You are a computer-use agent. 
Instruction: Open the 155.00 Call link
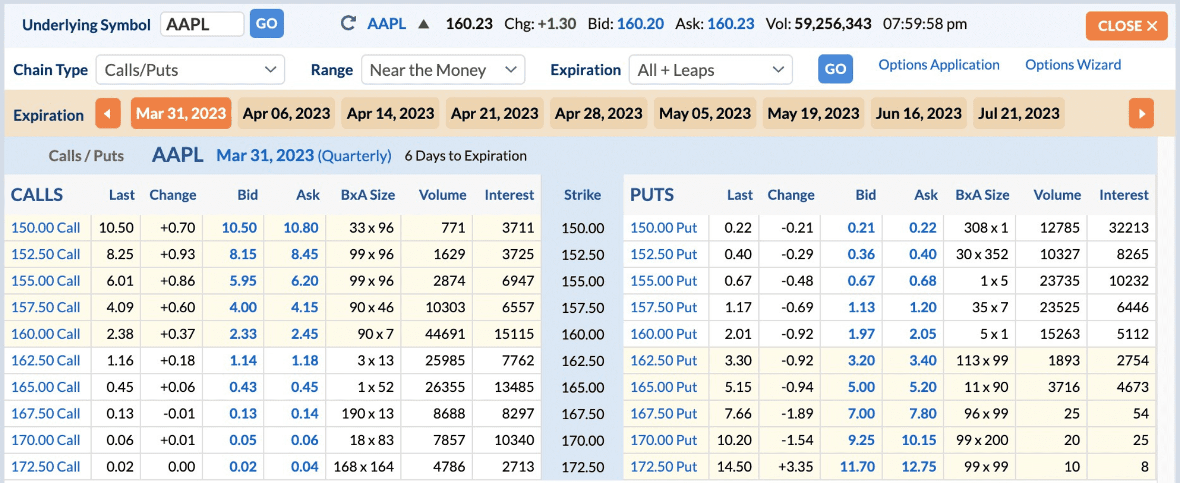click(46, 281)
